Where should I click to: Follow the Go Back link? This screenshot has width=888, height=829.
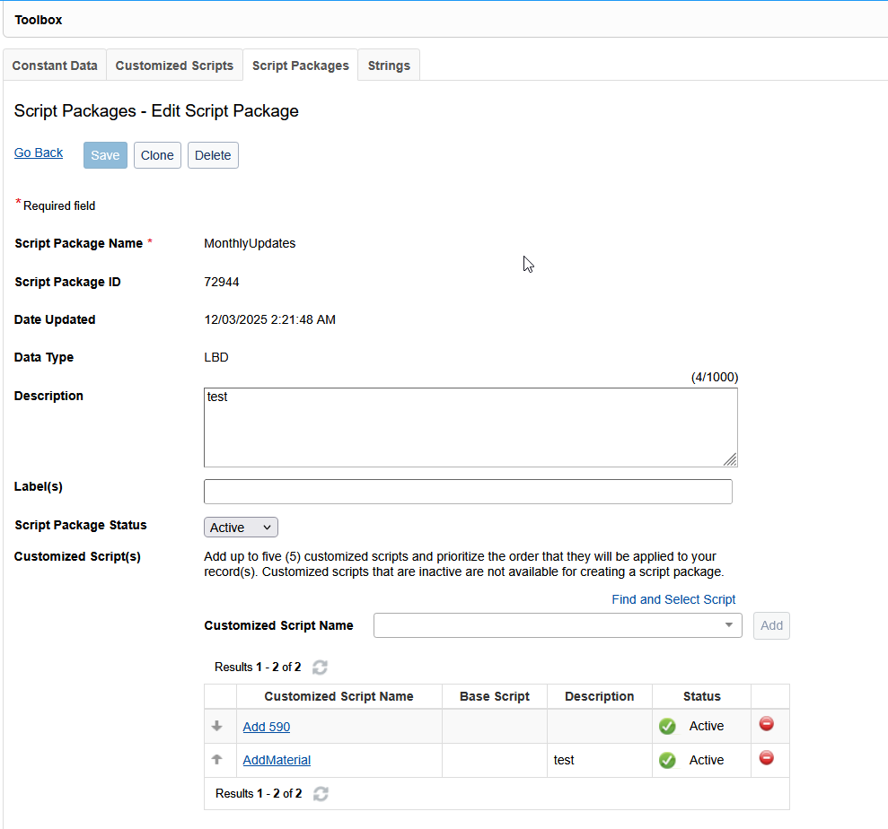[x=39, y=153]
